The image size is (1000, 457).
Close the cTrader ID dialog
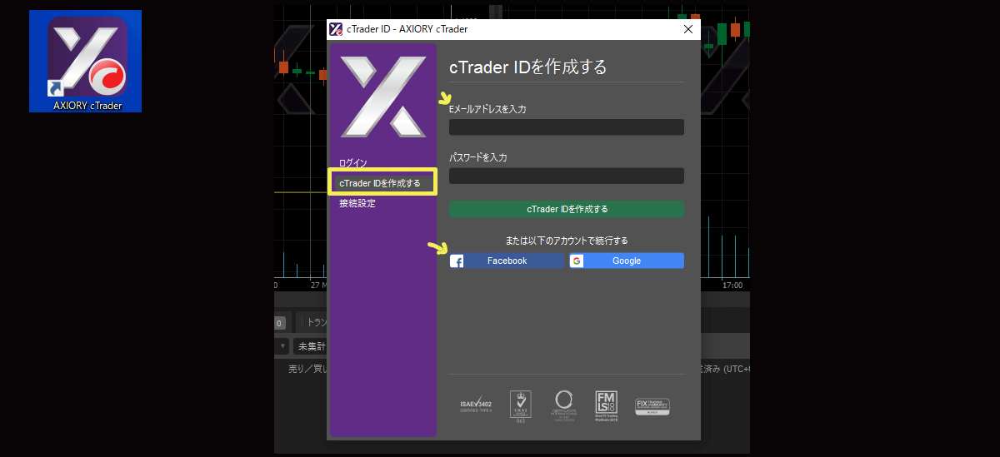(x=688, y=29)
